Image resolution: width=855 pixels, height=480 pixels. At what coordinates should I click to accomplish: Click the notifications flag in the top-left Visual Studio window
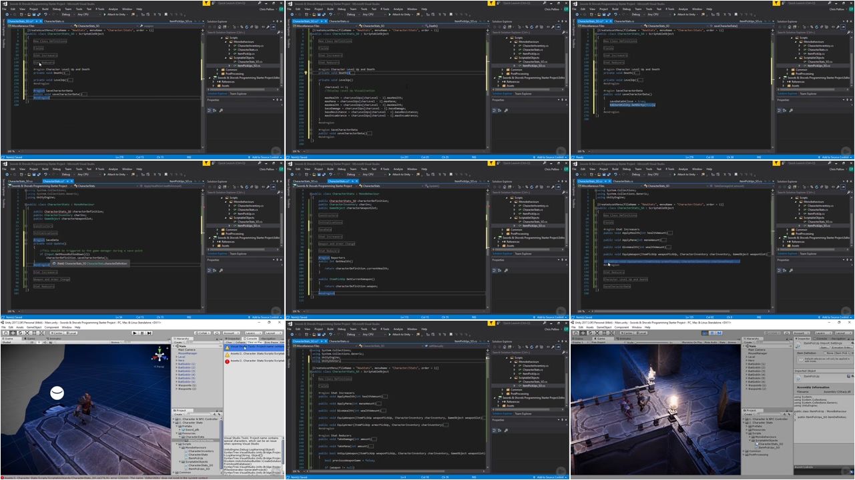206,3
